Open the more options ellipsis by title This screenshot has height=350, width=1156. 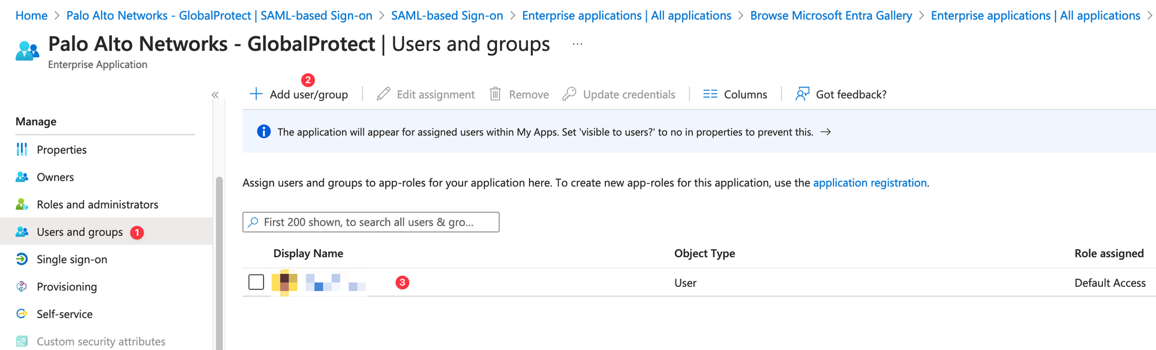[x=577, y=44]
